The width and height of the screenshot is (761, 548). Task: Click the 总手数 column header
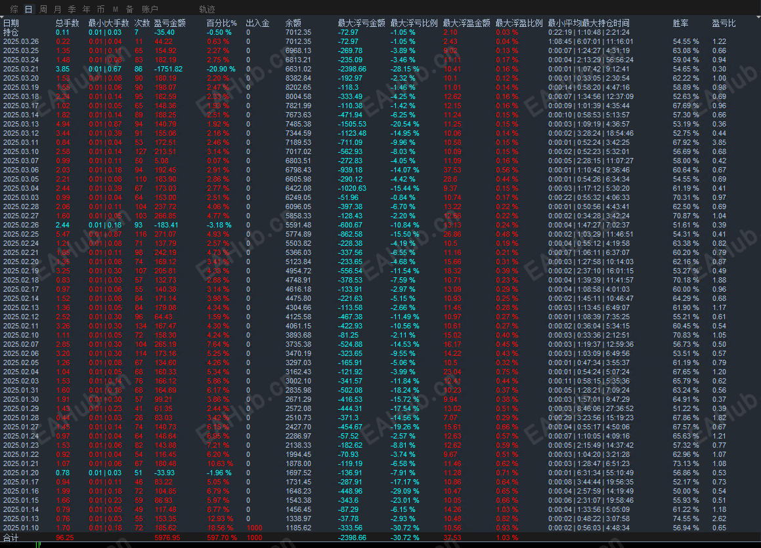68,23
